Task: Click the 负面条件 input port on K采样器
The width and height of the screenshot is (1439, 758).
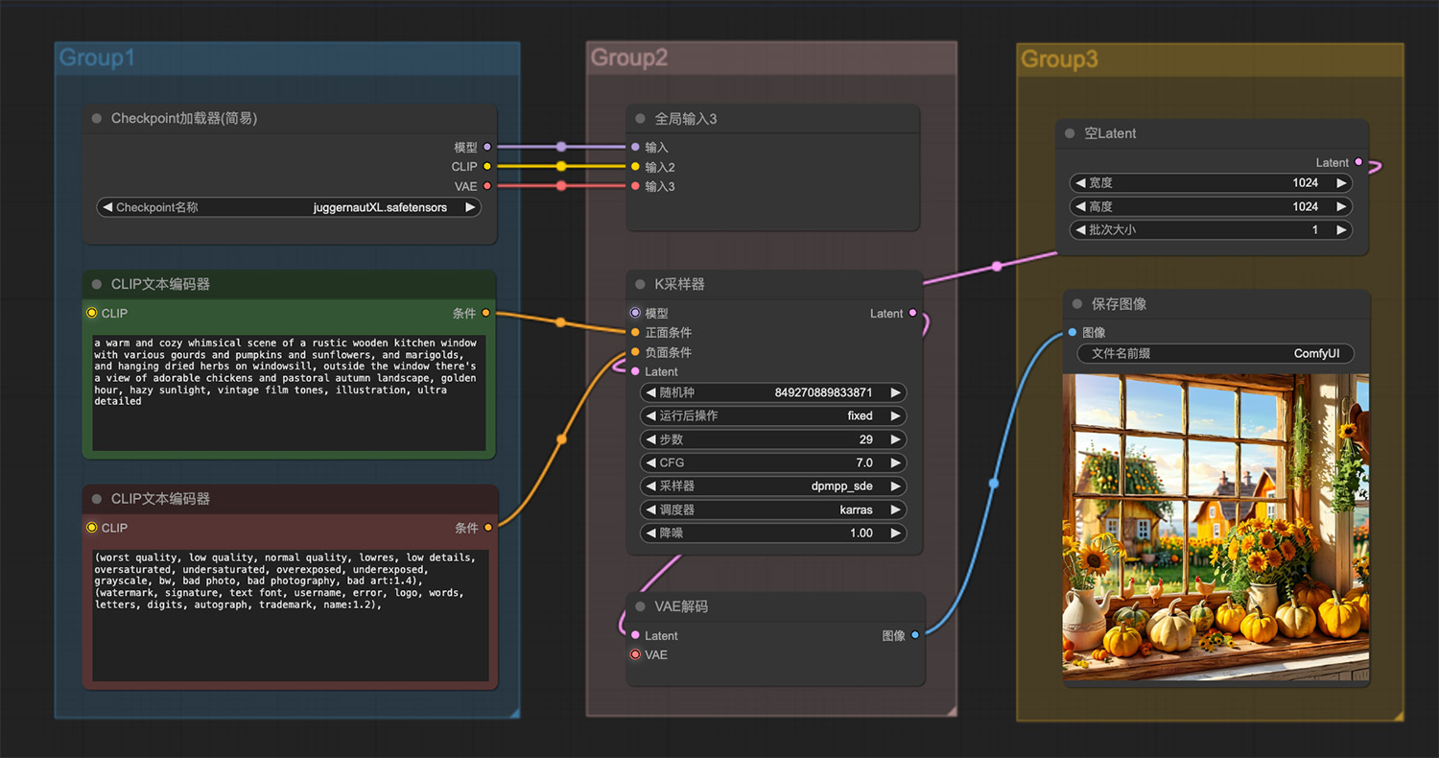Action: [x=635, y=352]
